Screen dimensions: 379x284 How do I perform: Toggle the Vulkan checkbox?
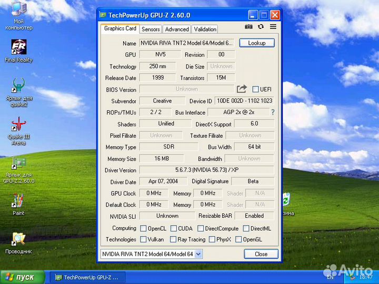(143, 239)
